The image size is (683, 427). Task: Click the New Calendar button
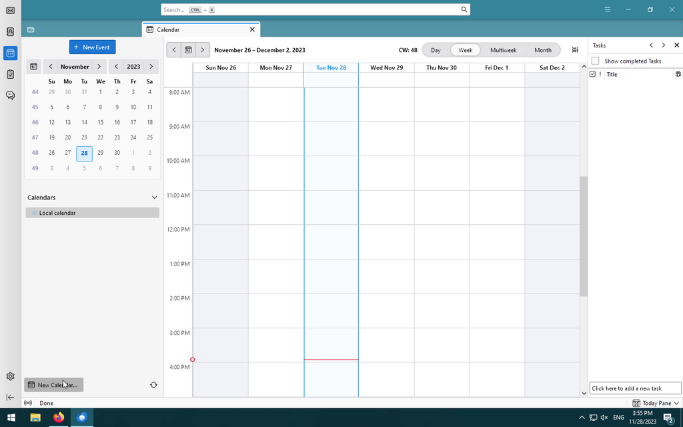point(53,385)
